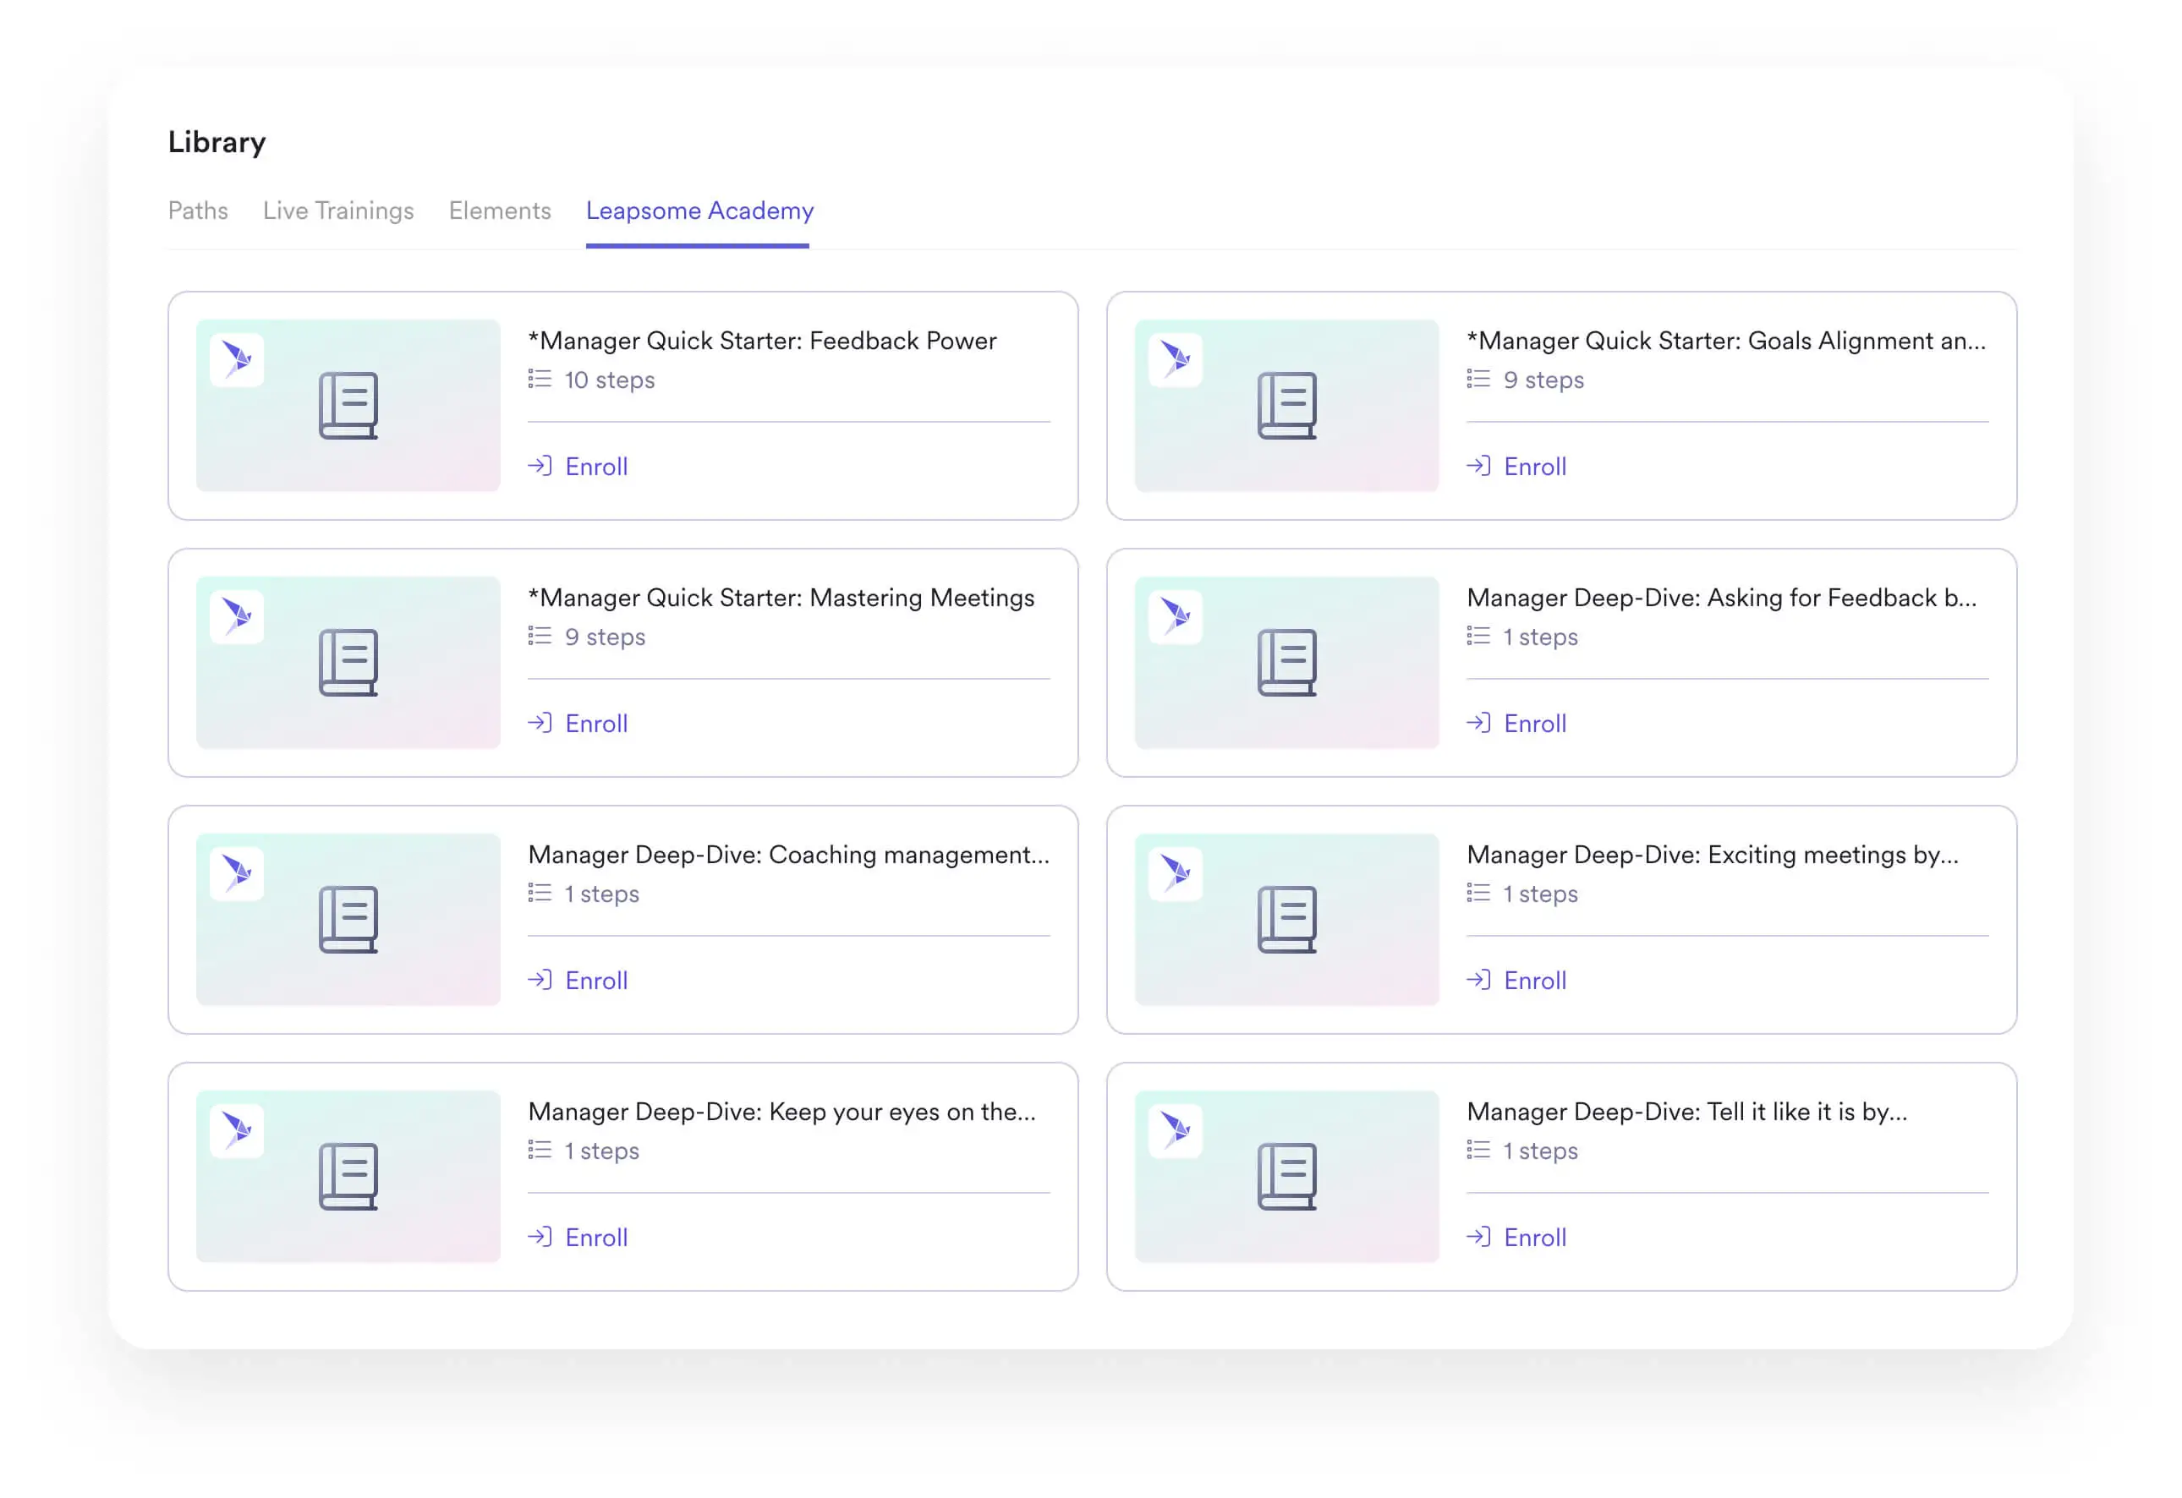Image resolution: width=2182 pixels, height=1498 pixels.
Task: Open 'Manager Deep-Dive: Tell it like it is by...' title
Action: click(1687, 1113)
